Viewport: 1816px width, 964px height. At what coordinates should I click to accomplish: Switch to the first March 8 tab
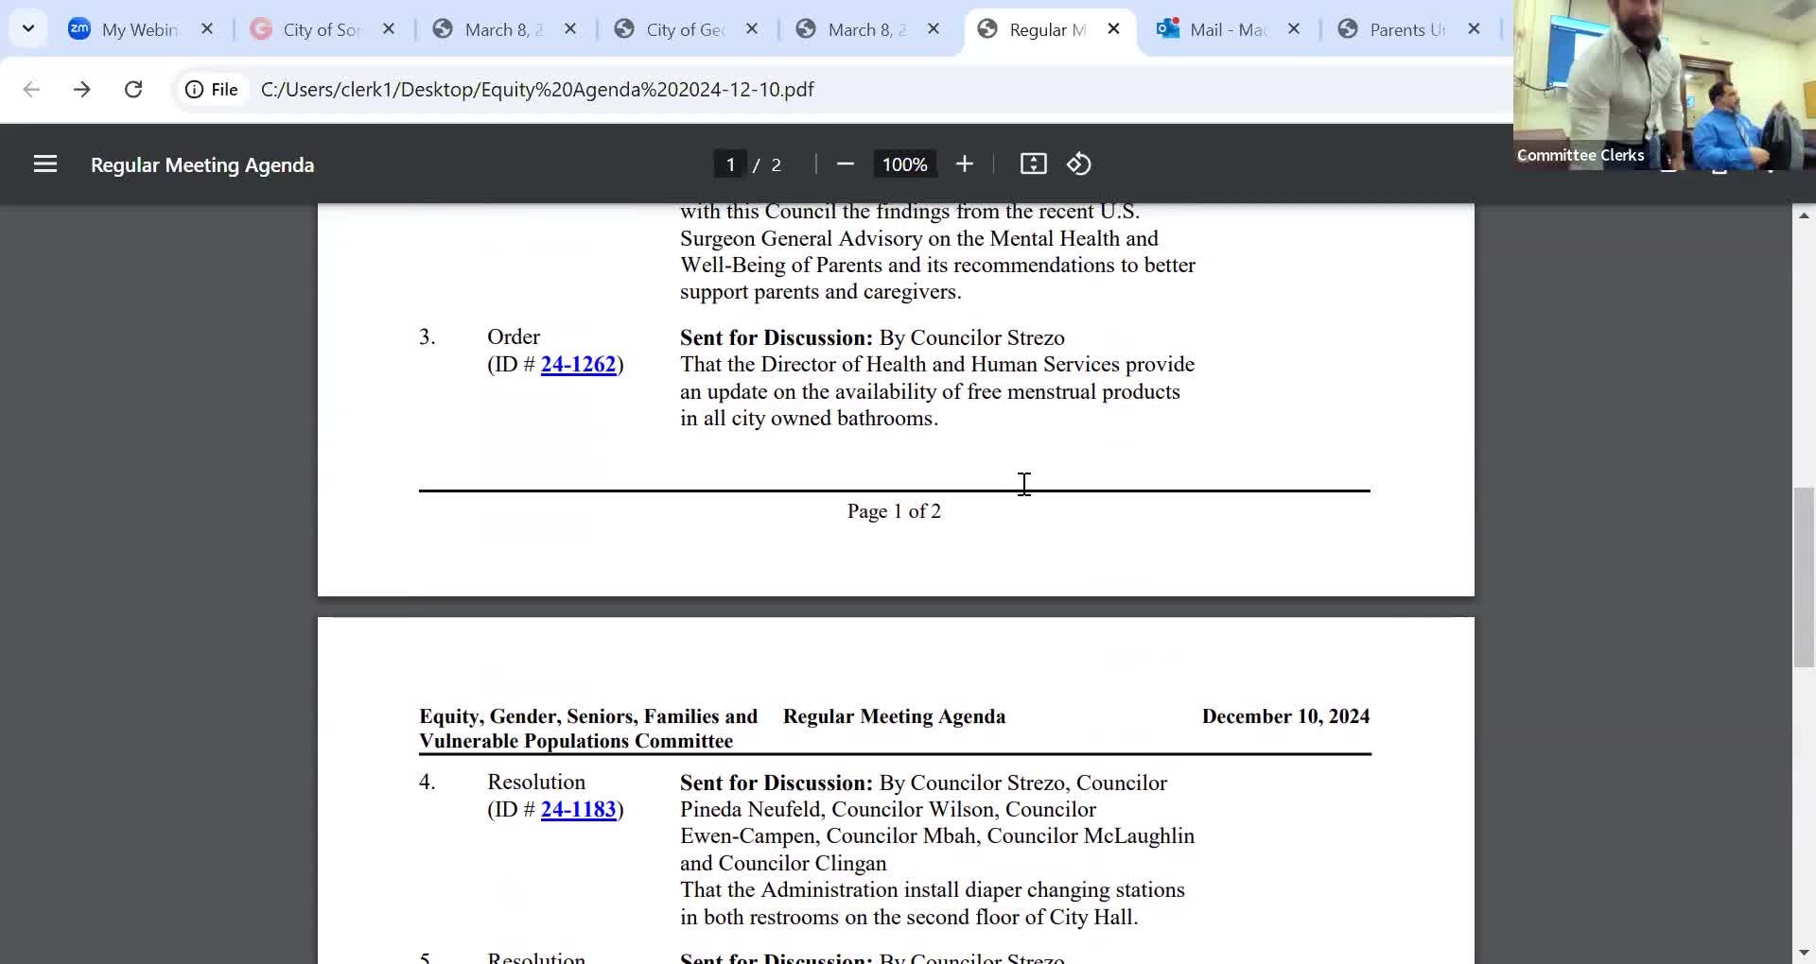[x=501, y=29]
